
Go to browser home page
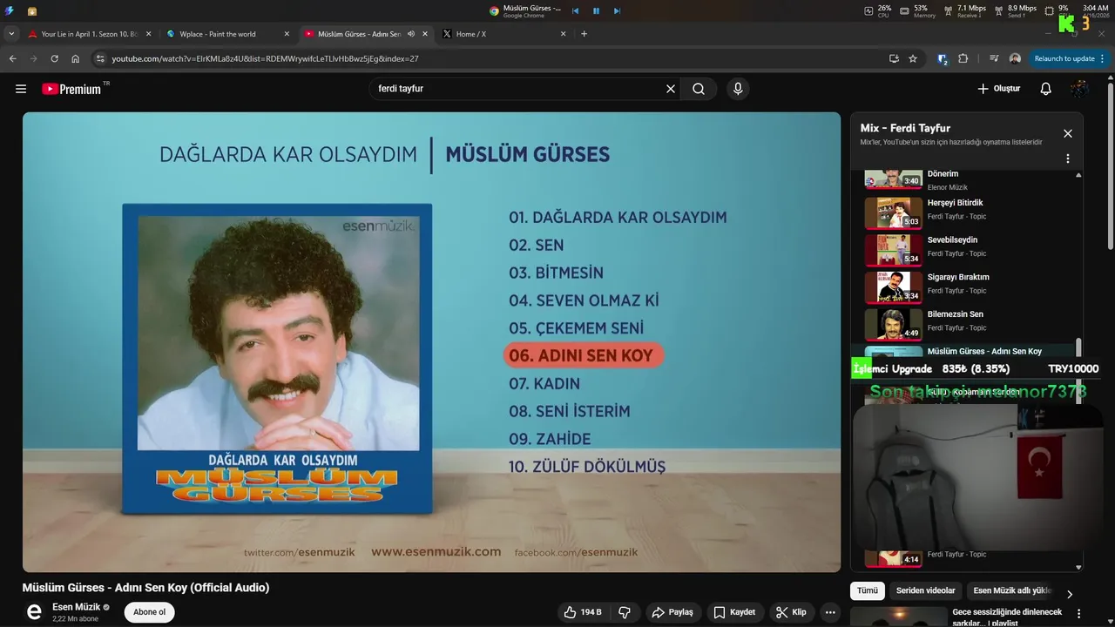pos(75,58)
